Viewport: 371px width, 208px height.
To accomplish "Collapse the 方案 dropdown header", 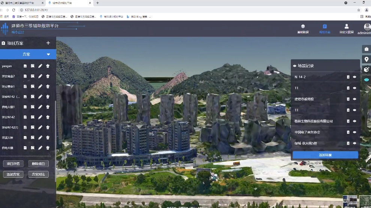I will (28, 54).
